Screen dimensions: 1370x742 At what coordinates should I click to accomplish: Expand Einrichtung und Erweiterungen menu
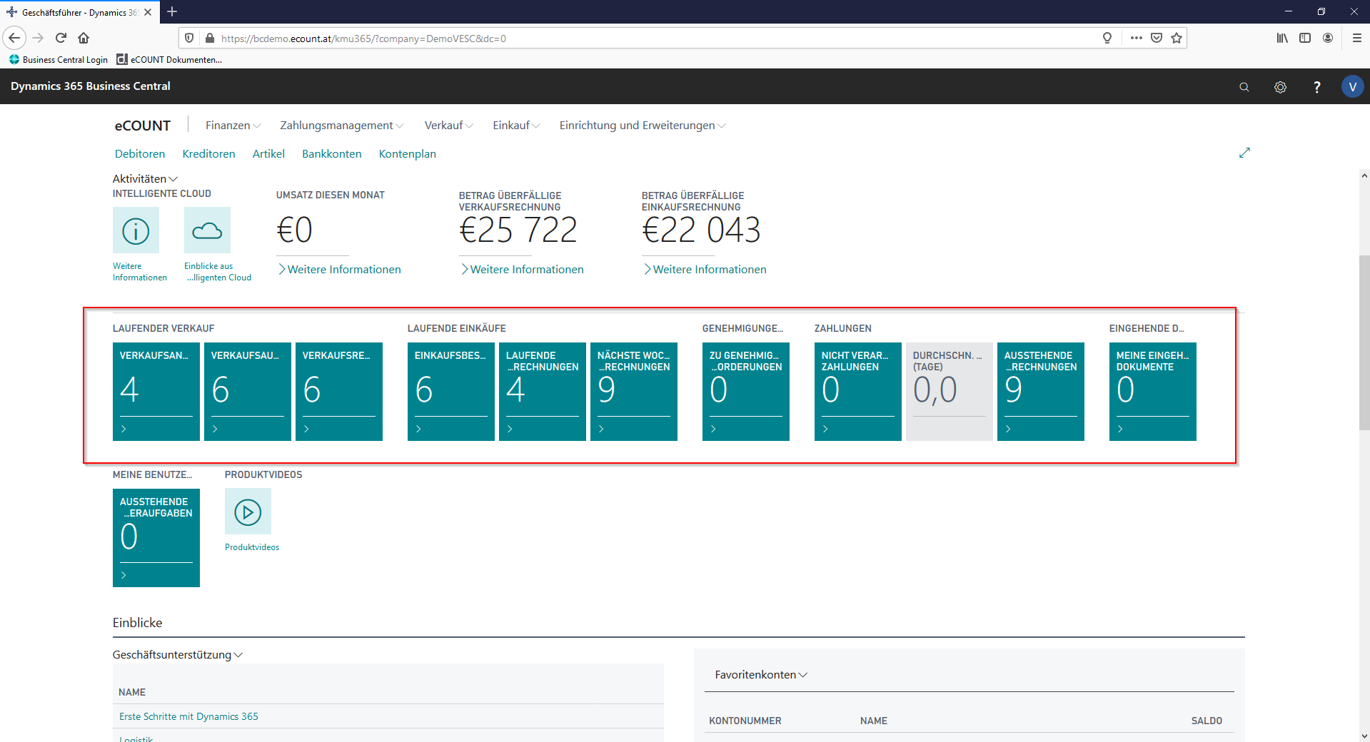point(643,126)
